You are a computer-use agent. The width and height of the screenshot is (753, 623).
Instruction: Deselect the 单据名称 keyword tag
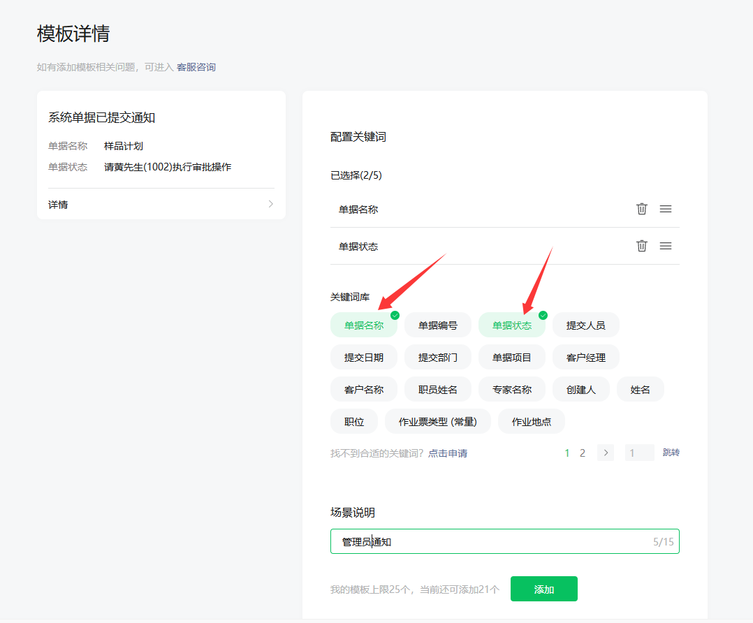(x=364, y=325)
